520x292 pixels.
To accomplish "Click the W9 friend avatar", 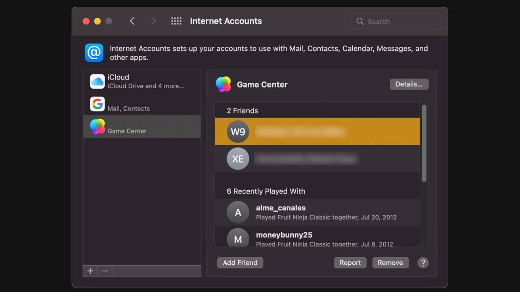I will pyautogui.click(x=238, y=131).
